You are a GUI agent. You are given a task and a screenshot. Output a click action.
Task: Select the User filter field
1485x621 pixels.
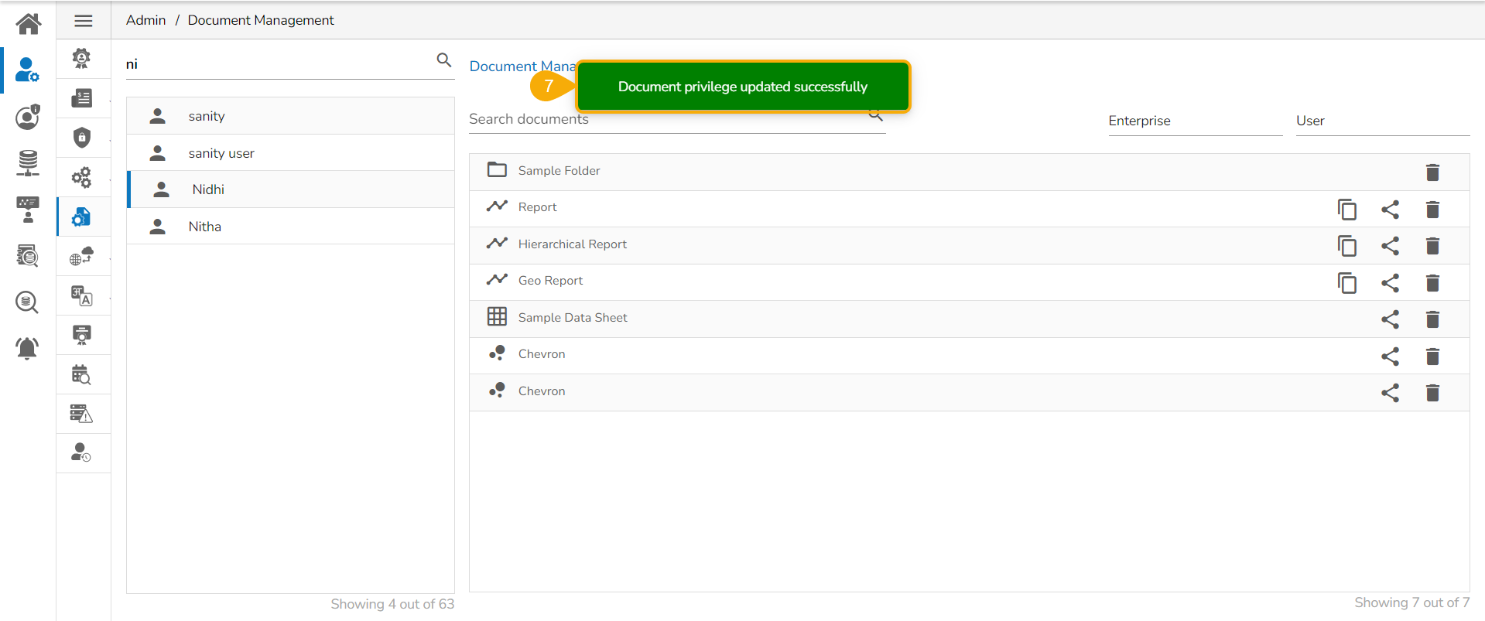point(1383,121)
